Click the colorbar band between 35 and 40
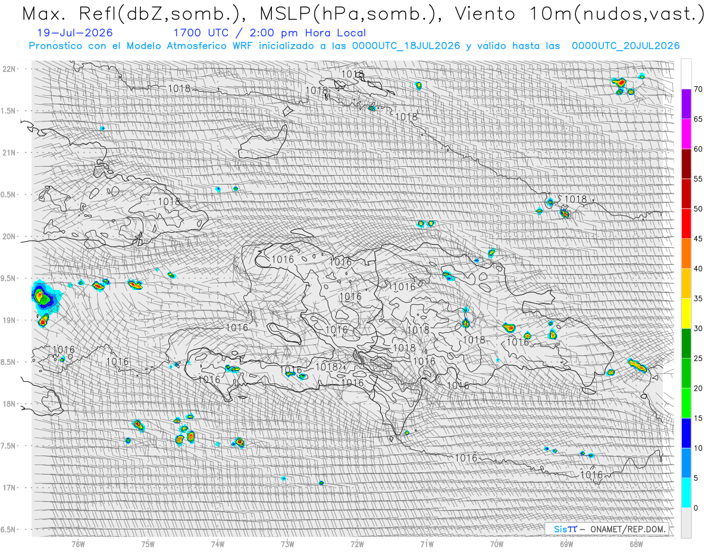Screen dimensions: 714x552 [686, 283]
